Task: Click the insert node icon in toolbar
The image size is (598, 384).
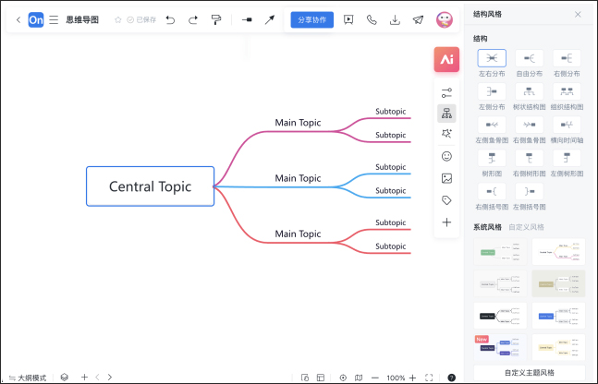Action: (247, 19)
